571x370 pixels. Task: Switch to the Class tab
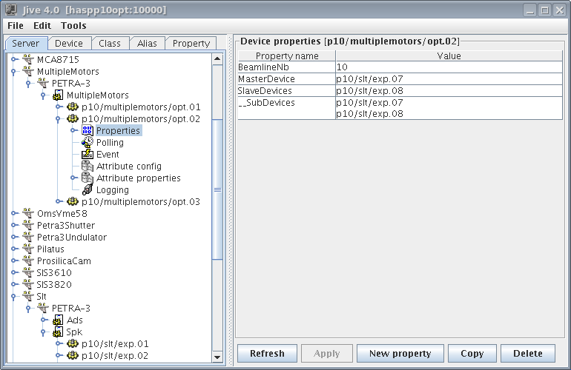point(110,43)
